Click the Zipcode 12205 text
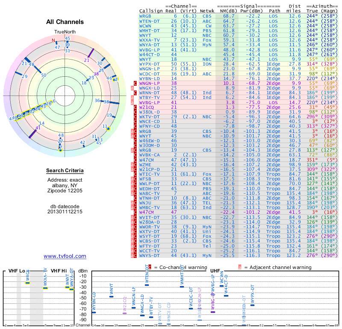Viewport: 342px width, 329px height. click(x=65, y=191)
